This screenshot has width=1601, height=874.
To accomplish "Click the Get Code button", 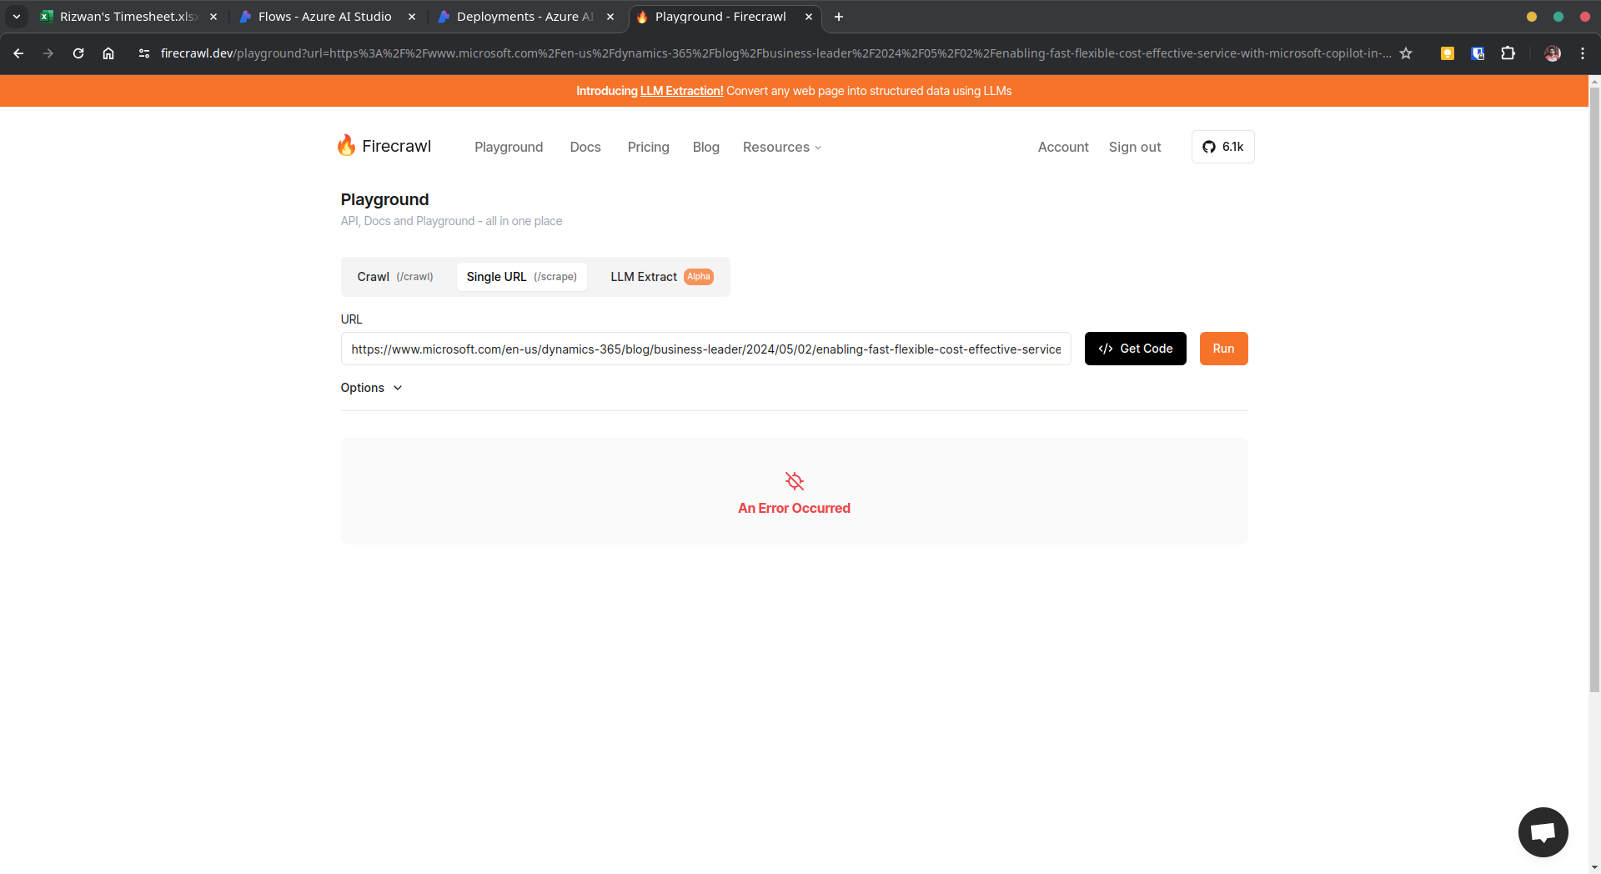I will coord(1136,349).
